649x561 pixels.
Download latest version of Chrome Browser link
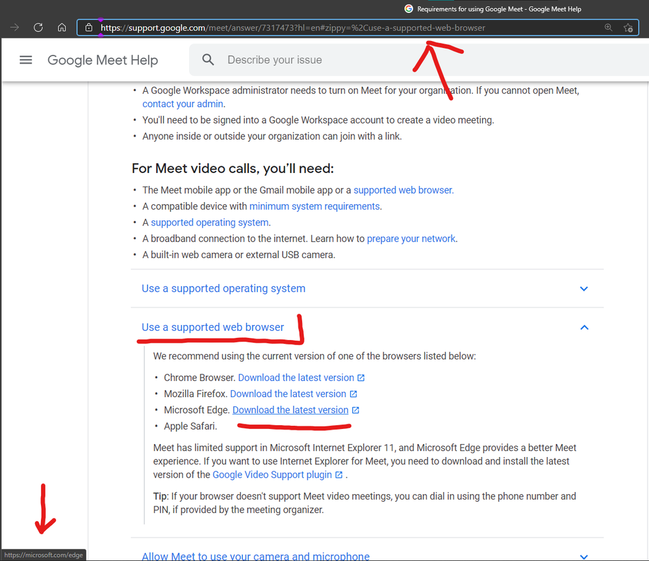click(x=296, y=378)
